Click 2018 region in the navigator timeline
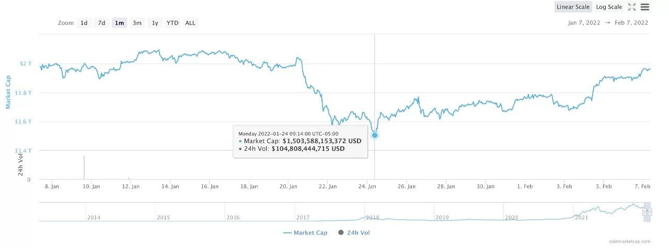669x248 pixels. (x=373, y=217)
